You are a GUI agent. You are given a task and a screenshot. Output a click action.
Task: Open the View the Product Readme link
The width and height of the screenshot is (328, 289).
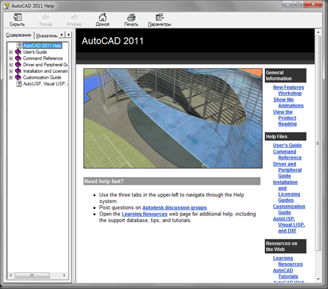[x=285, y=118]
